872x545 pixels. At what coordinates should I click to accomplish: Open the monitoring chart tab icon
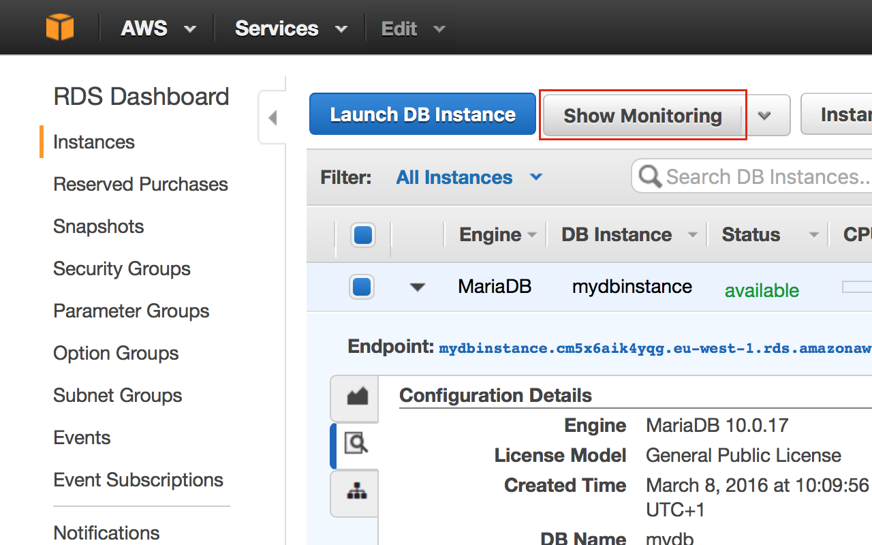click(x=357, y=396)
